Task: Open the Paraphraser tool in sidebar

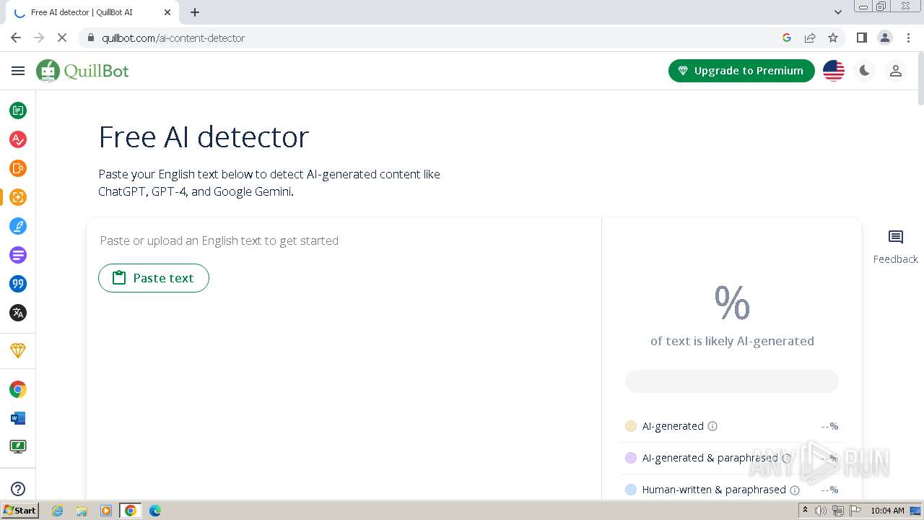Action: coord(18,110)
